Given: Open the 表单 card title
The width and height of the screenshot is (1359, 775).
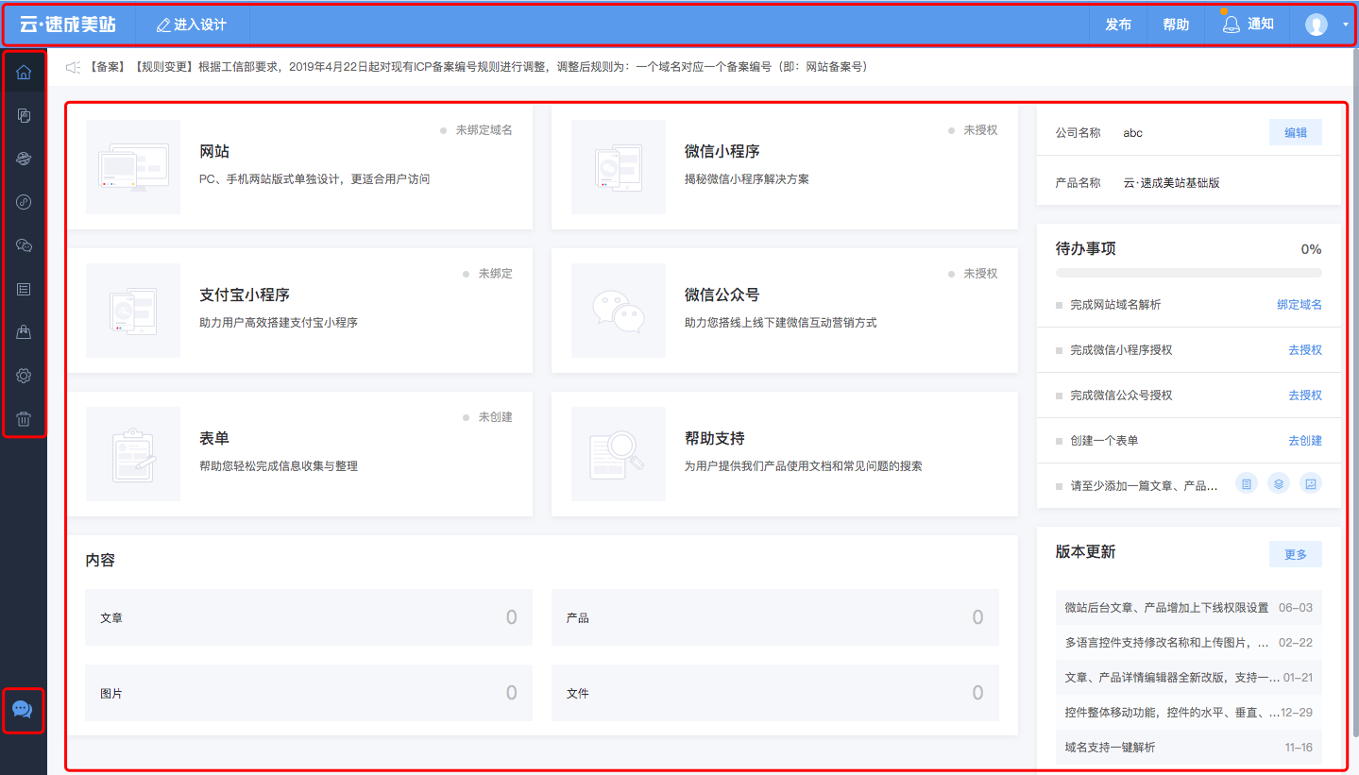Looking at the screenshot, I should point(214,439).
